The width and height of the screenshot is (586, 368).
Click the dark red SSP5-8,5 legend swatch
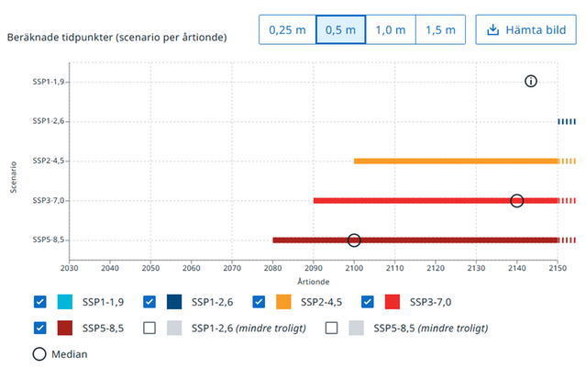coord(64,328)
